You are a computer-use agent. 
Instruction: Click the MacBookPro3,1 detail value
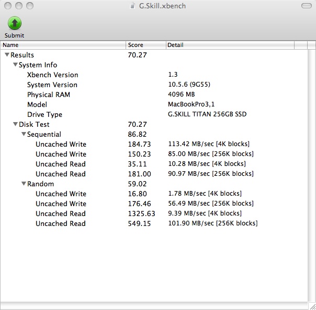click(x=191, y=104)
